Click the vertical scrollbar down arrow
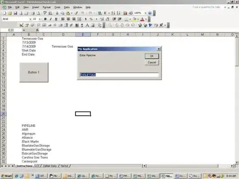 point(237,162)
